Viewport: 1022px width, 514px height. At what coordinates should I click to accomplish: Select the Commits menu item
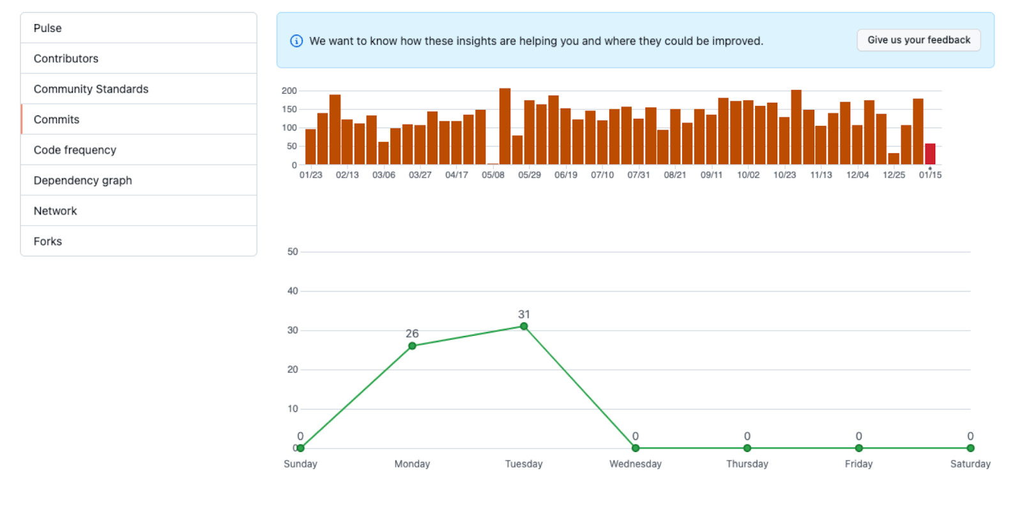[56, 119]
